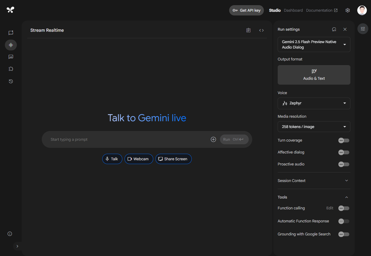Open system instructions clipboard icon
This screenshot has width=371, height=256.
[248, 30]
